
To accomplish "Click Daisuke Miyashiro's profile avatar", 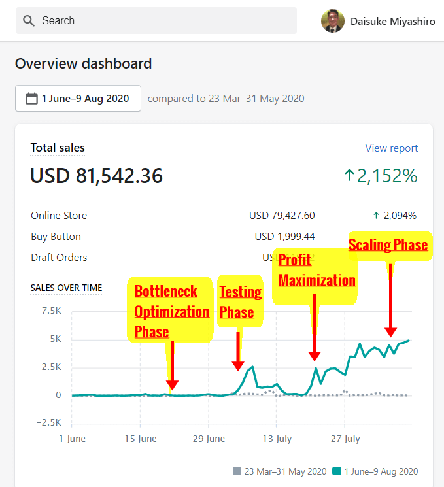I will coord(332,21).
